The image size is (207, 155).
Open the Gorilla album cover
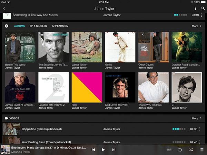120,47
